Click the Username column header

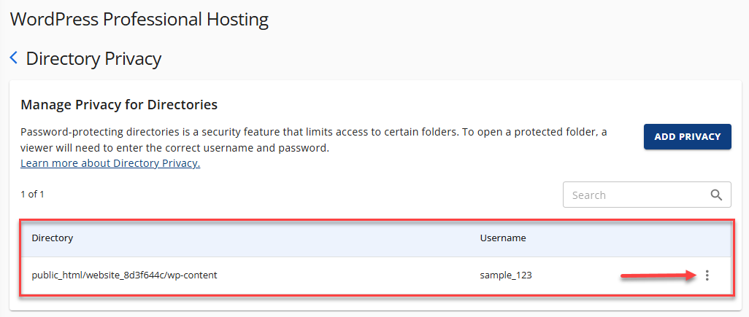(x=503, y=238)
